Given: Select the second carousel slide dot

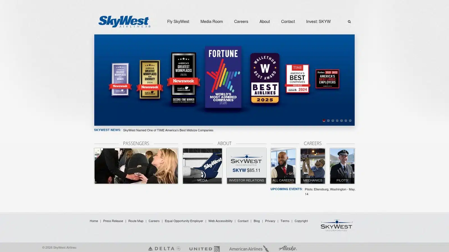Looking at the screenshot, I should [328, 120].
